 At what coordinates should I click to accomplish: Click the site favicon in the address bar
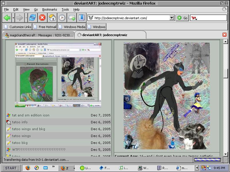91,18
